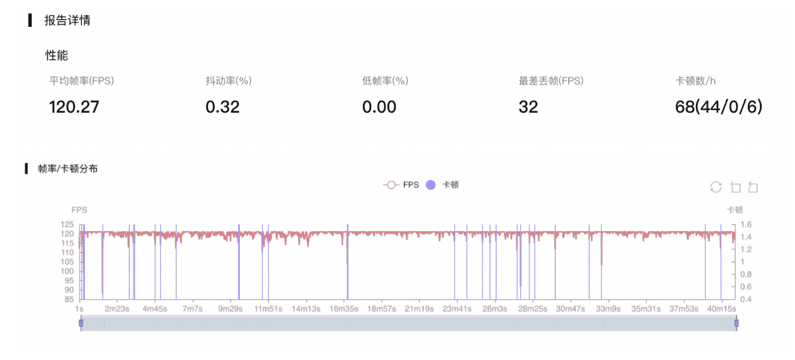This screenshot has width=795, height=360.
Task: Click the 平均帧率(FPS) label
Action: 82,81
